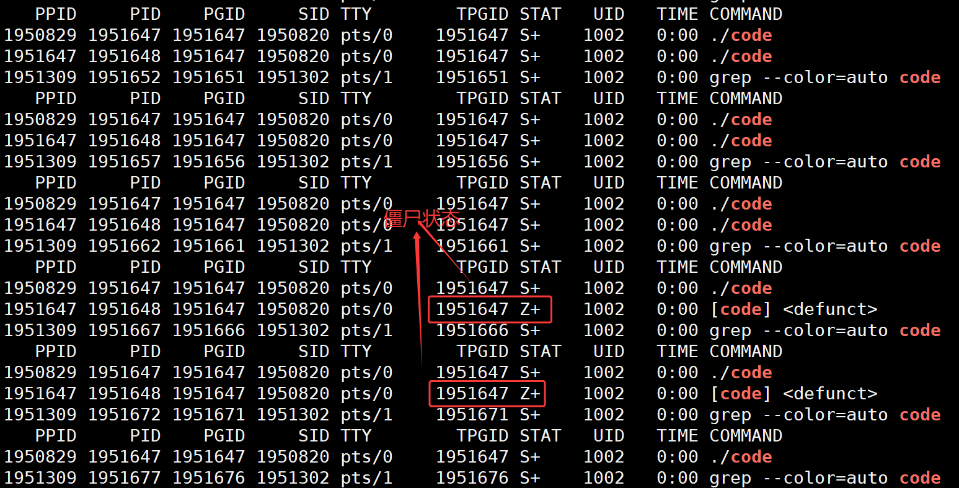Select grep command in PID 1951672 row
The width and height of the screenshot is (959, 488).
[x=825, y=415]
